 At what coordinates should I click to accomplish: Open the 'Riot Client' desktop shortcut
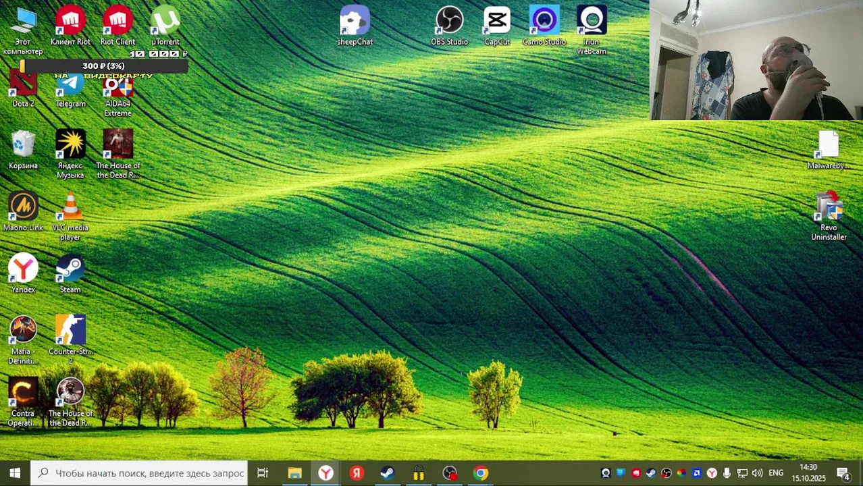tap(117, 26)
